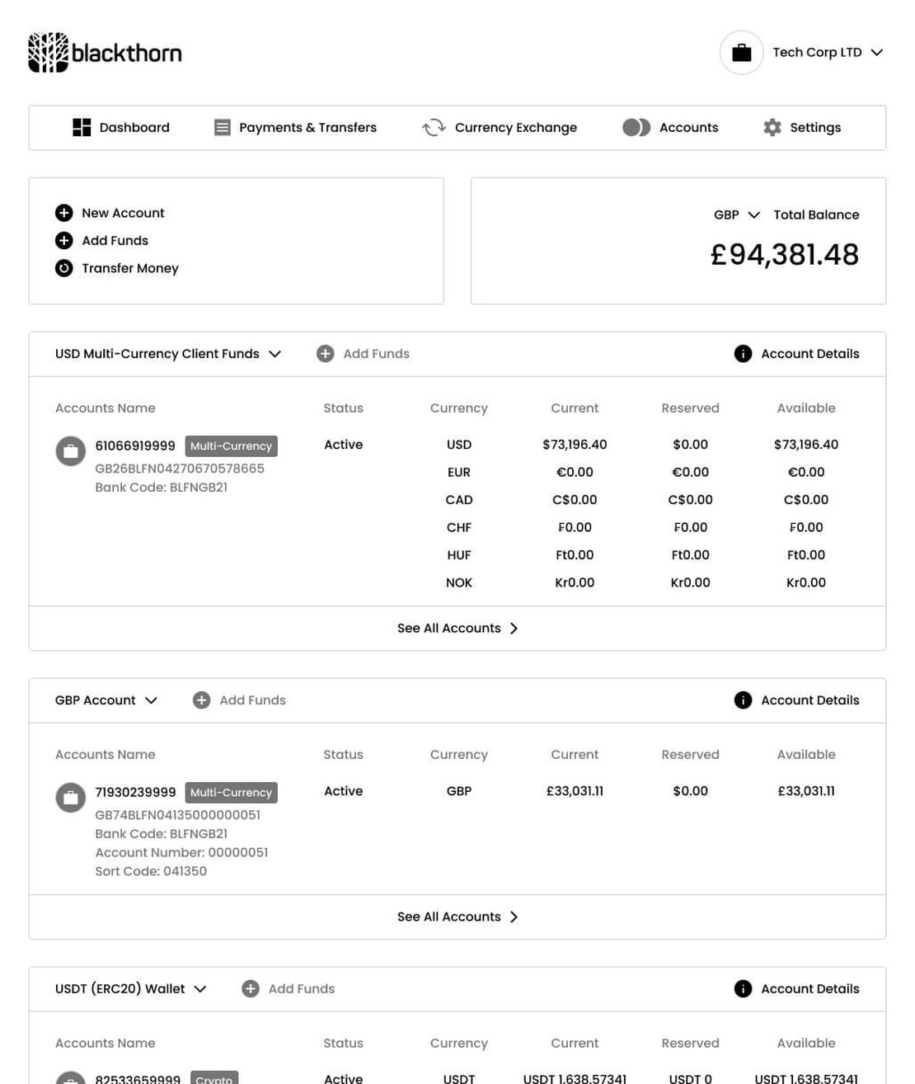Click plus icon for USDT Wallet Add Funds
Screen dimensions: 915x1084
pyautogui.click(x=251, y=989)
